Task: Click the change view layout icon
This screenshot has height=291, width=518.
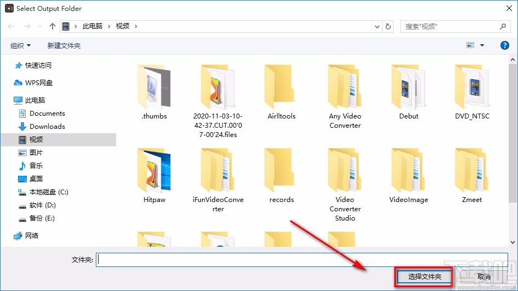Action: 470,45
